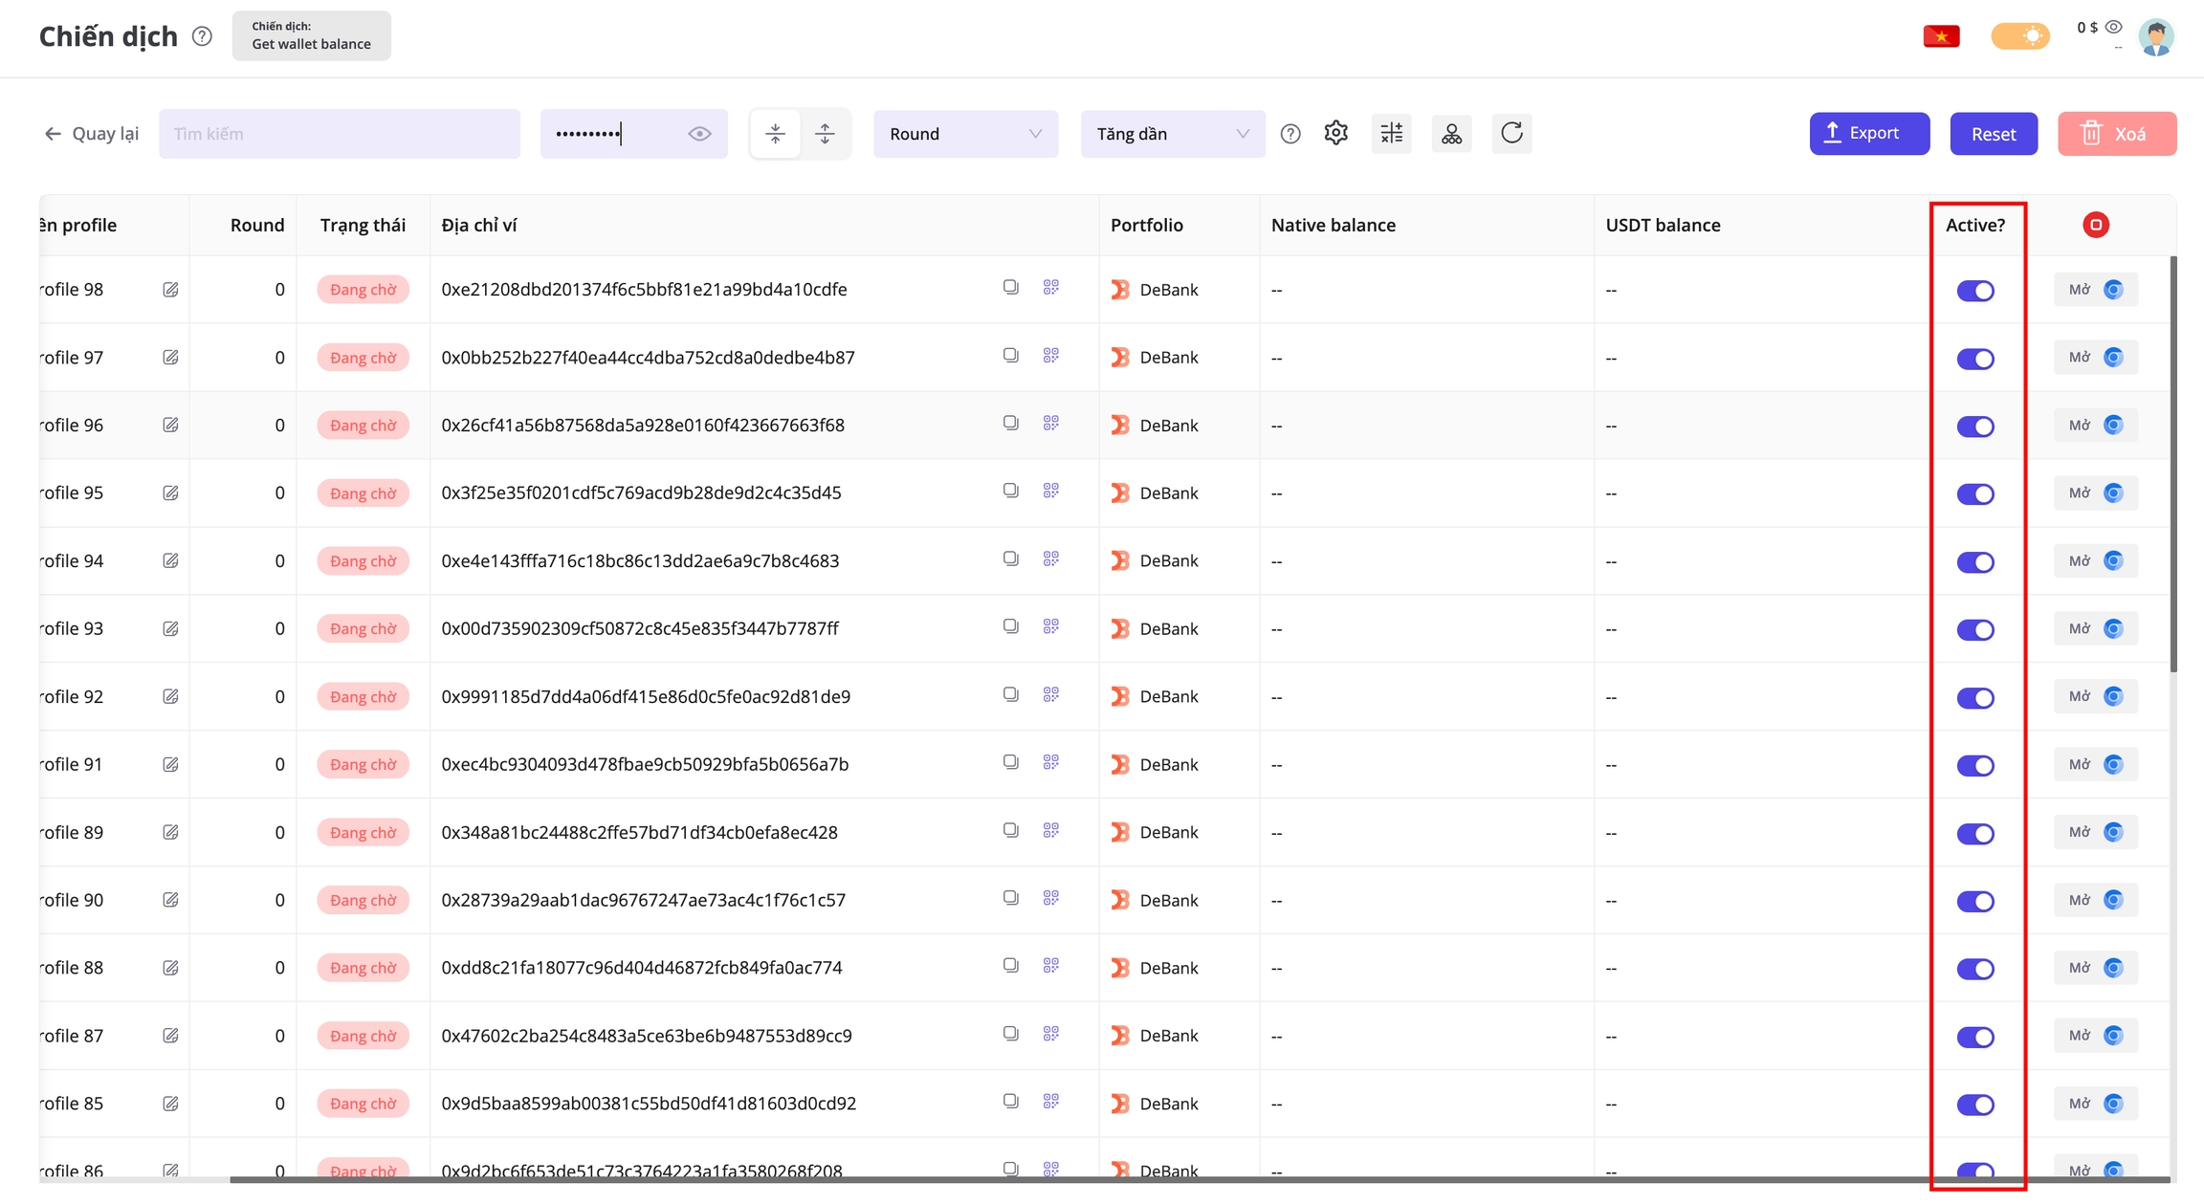2204x1204 pixels.
Task: Show QR code for profile 97 wallet
Action: pos(1050,355)
